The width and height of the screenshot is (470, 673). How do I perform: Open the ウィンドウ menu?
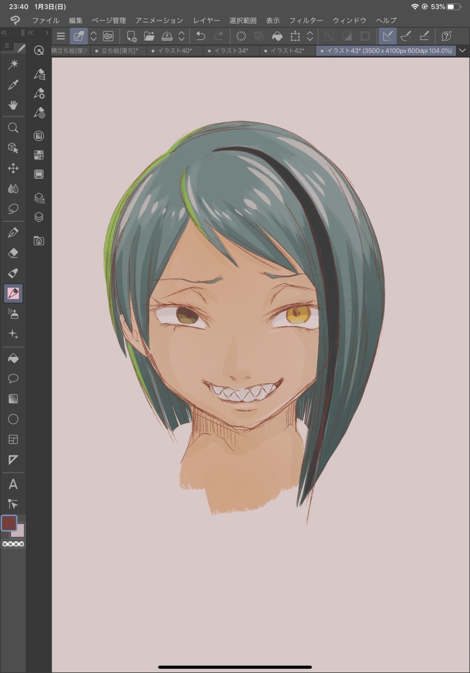point(350,20)
